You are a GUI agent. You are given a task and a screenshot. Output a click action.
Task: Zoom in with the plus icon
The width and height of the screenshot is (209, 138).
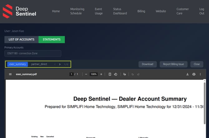[101, 74]
